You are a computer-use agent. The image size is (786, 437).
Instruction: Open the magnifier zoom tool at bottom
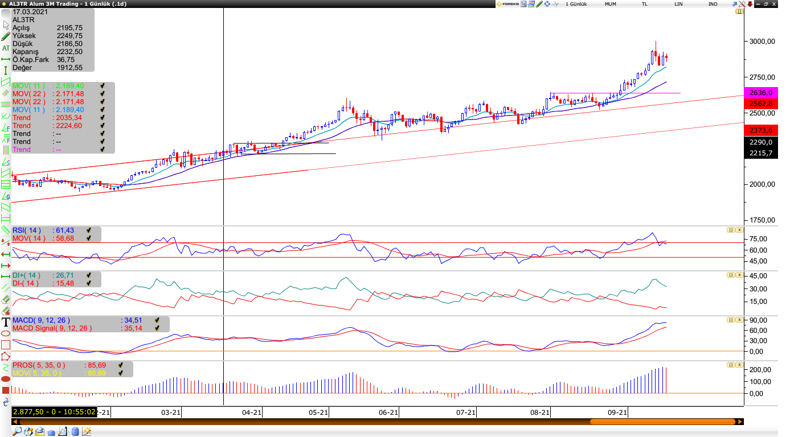point(17,431)
